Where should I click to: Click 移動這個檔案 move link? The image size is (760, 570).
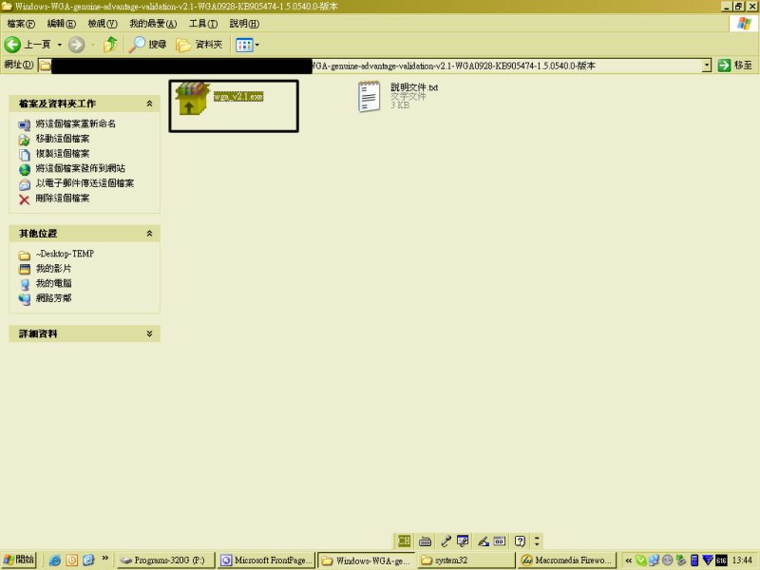tap(63, 139)
